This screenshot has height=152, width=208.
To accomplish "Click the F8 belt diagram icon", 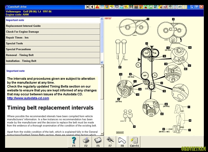I will point(122,142).
